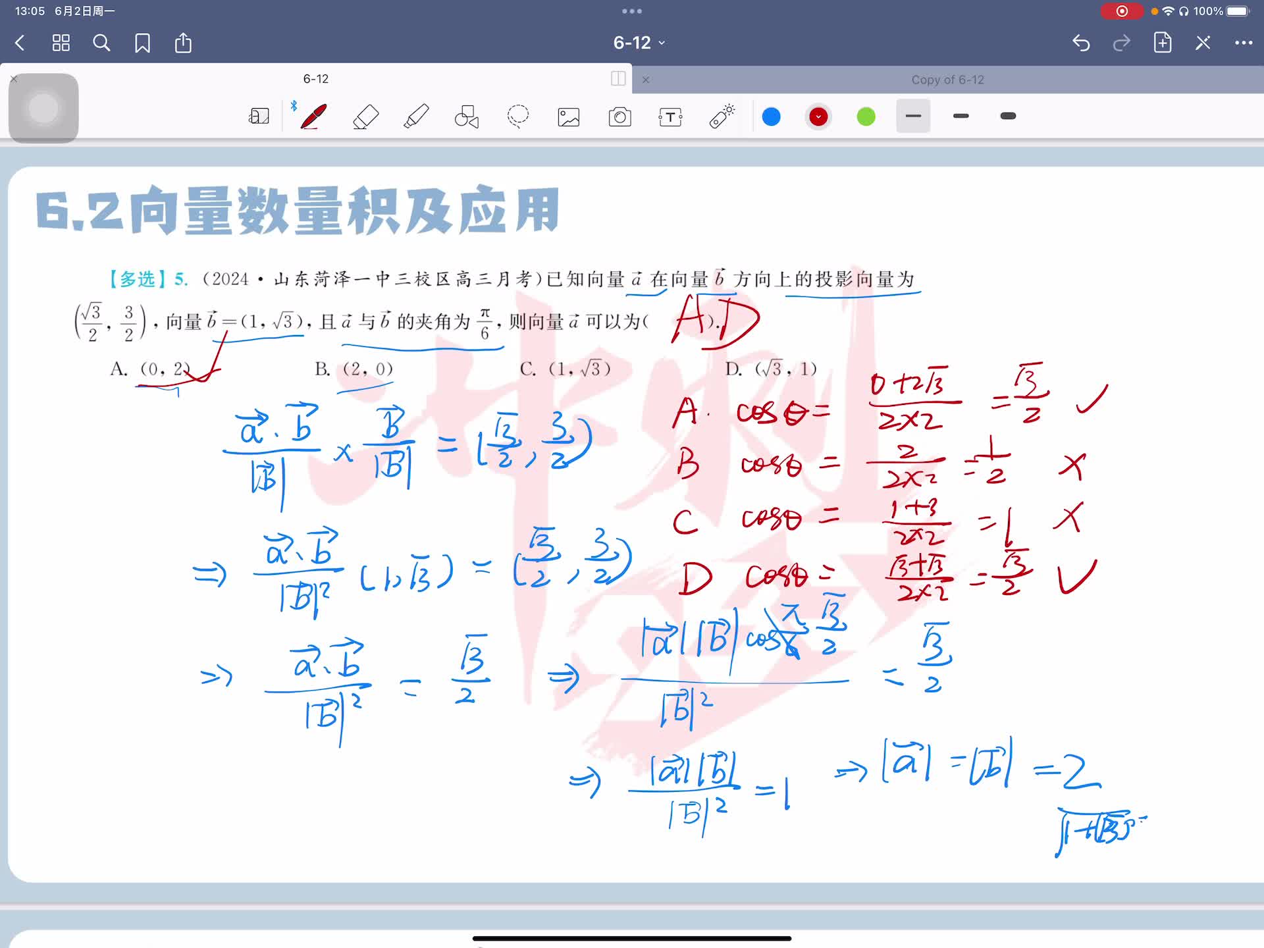Switch to Copy of 6-12 tab
This screenshot has width=1264, height=948.
coord(947,80)
